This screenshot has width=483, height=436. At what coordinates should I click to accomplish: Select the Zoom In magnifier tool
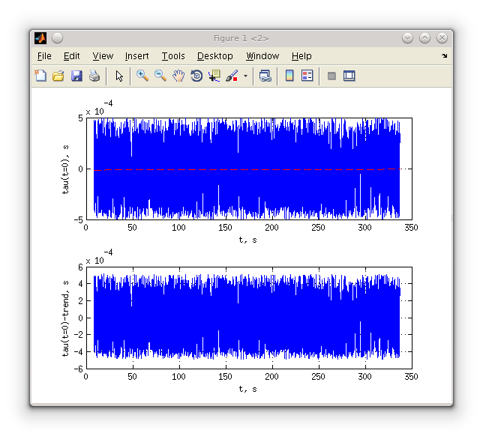click(142, 76)
